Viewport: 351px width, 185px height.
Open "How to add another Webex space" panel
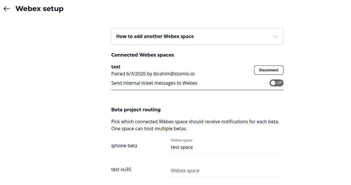(x=197, y=36)
